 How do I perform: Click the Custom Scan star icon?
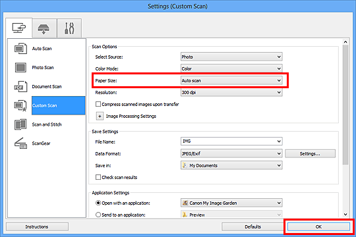20,106
